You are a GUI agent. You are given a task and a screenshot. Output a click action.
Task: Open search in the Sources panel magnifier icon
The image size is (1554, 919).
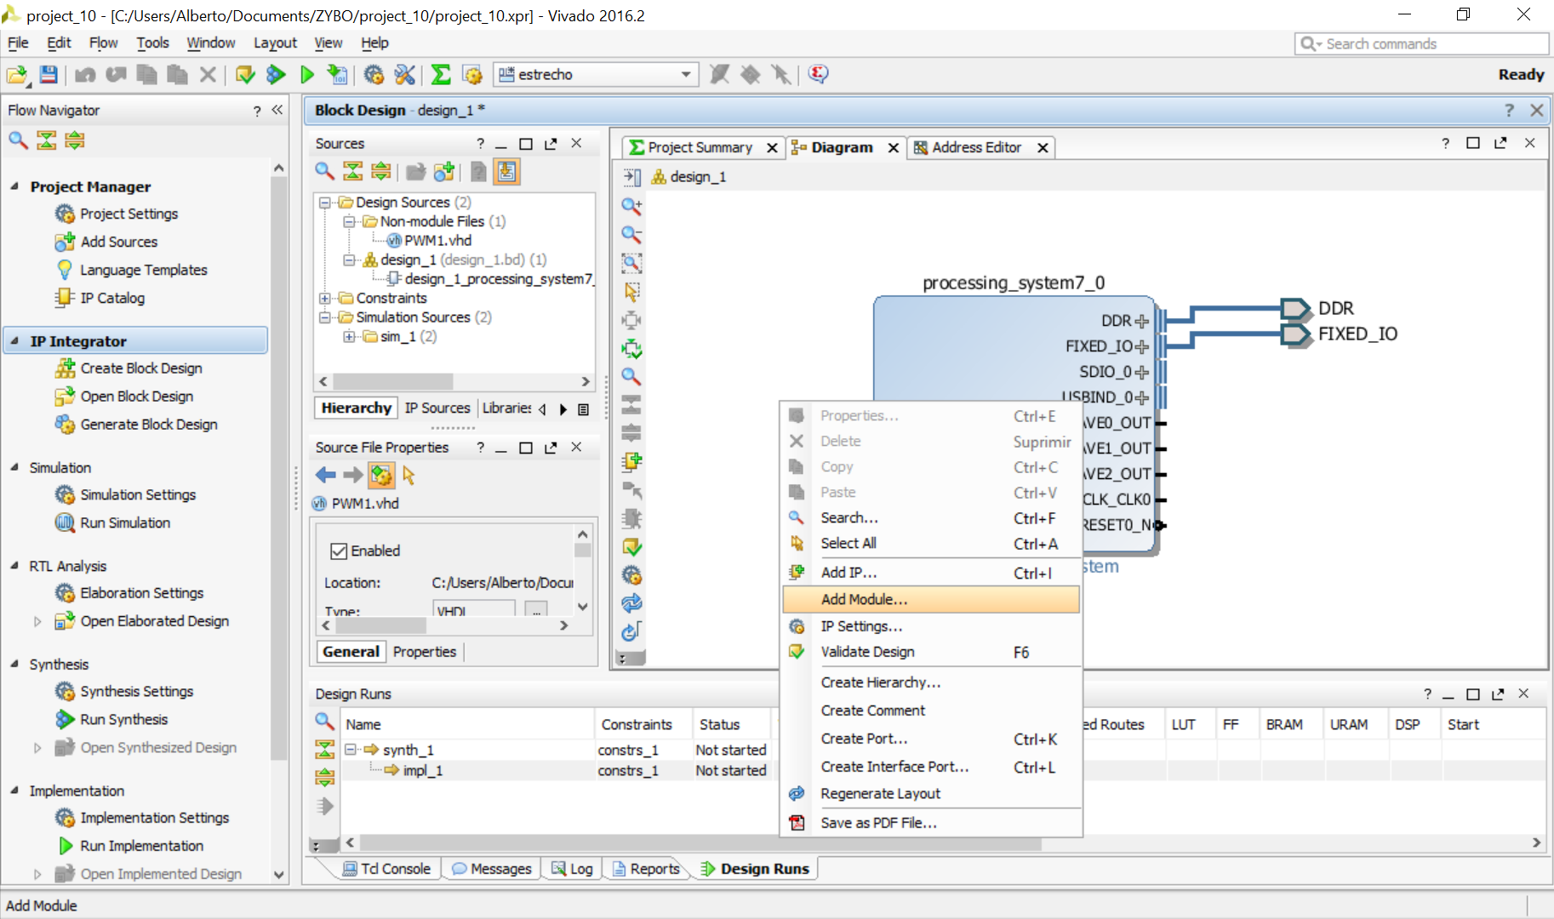coord(324,171)
